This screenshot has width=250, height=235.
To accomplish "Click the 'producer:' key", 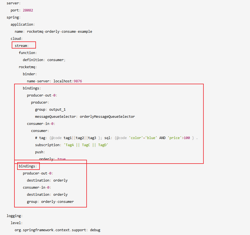I will [40, 102].
